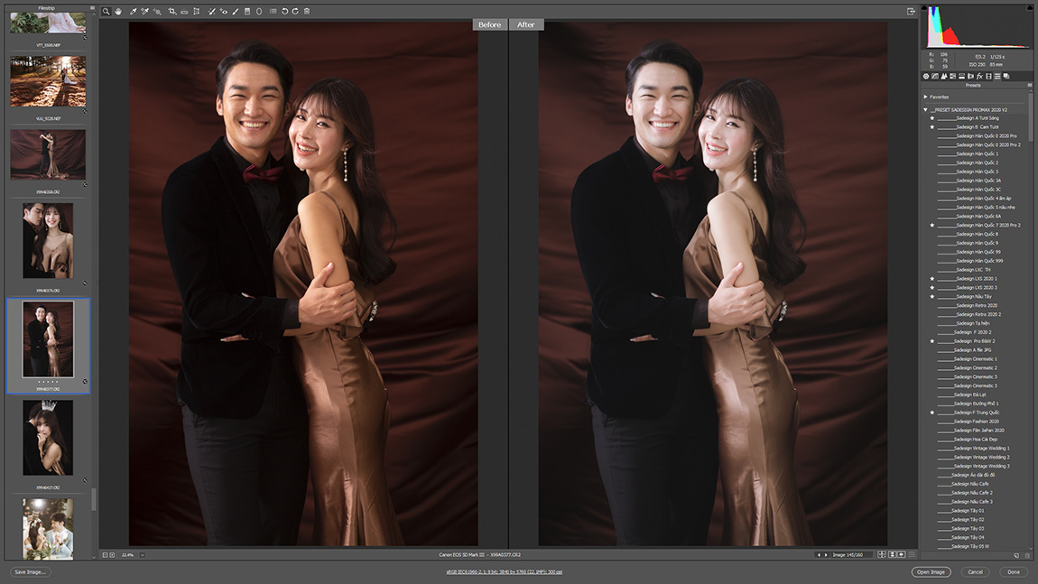Click the Save Image button
This screenshot has height=584, width=1038.
point(30,572)
